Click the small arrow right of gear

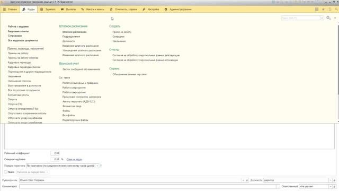pos(335,18)
